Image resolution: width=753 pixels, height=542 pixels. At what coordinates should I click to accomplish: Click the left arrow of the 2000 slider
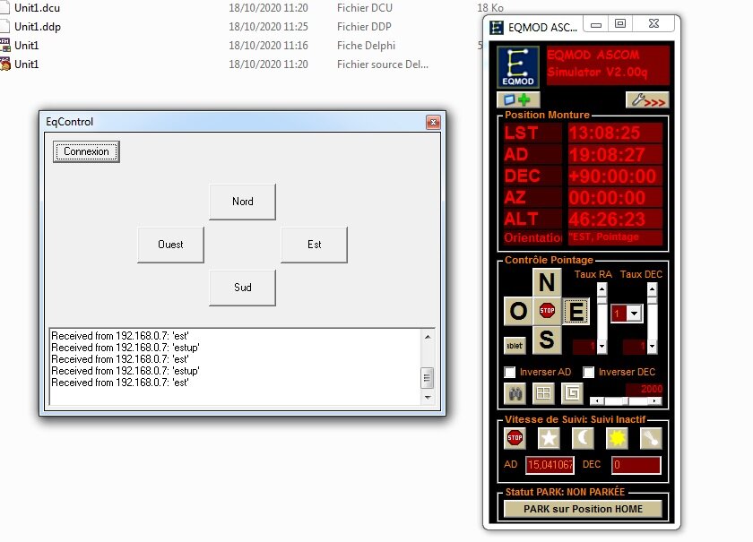[x=596, y=400]
